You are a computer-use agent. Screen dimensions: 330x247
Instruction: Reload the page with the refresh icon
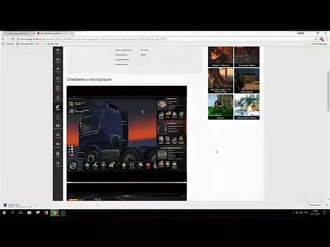point(13,39)
